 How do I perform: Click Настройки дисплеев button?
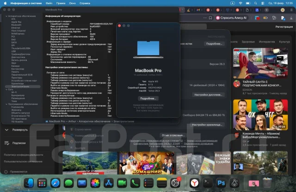pos(208,95)
